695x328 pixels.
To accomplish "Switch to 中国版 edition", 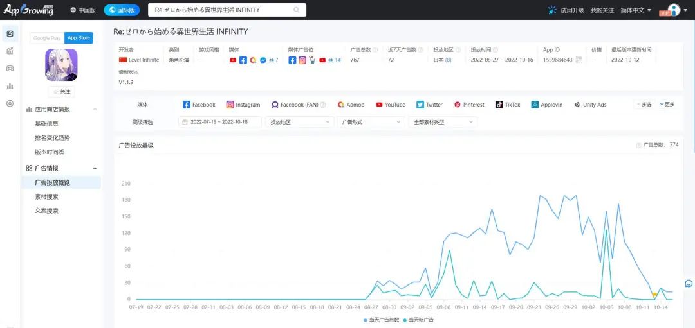I will 83,10.
